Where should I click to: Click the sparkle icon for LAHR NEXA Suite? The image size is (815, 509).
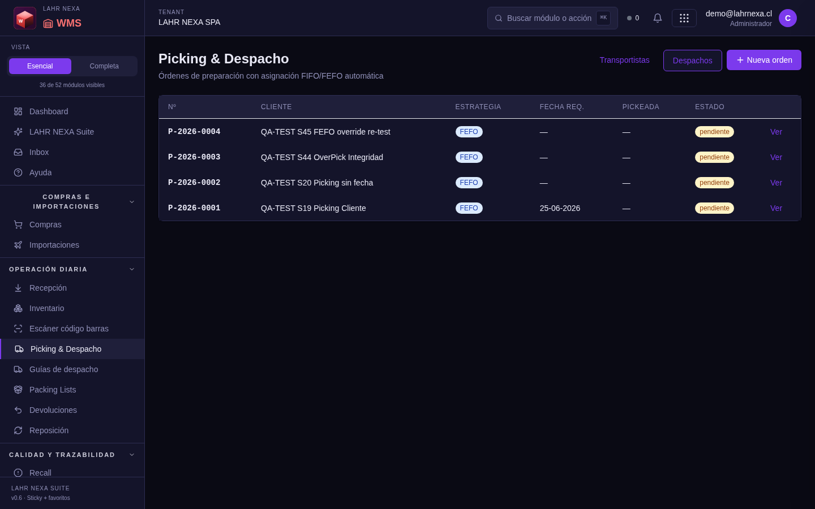pyautogui.click(x=18, y=132)
